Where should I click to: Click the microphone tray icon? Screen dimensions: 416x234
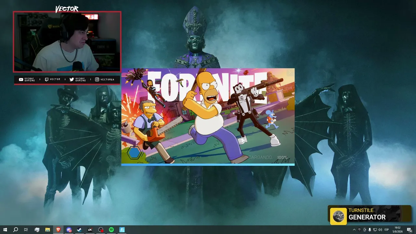pyautogui.click(x=370, y=230)
